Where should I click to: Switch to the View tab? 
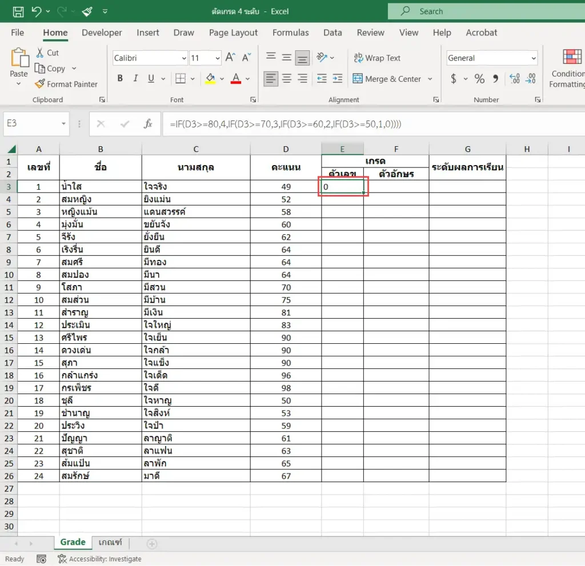[x=408, y=33]
